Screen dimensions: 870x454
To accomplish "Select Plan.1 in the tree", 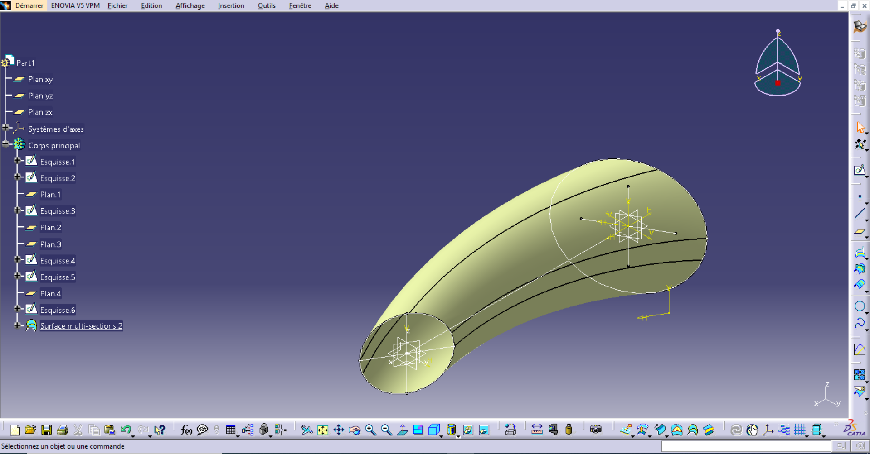I will point(50,195).
